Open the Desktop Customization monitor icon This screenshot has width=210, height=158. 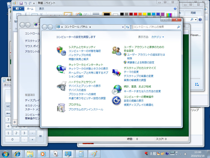pos(117,73)
